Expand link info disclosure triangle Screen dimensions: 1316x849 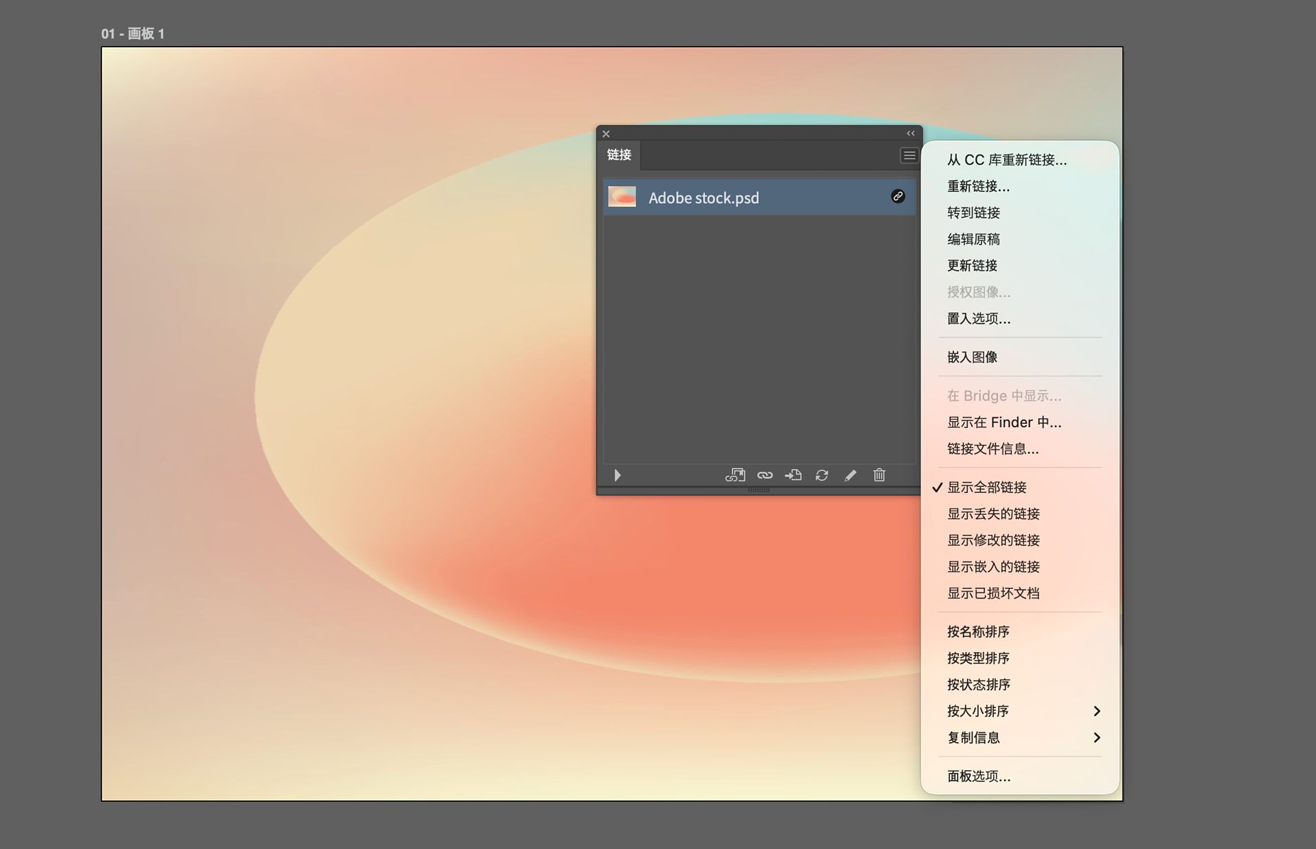[617, 475]
